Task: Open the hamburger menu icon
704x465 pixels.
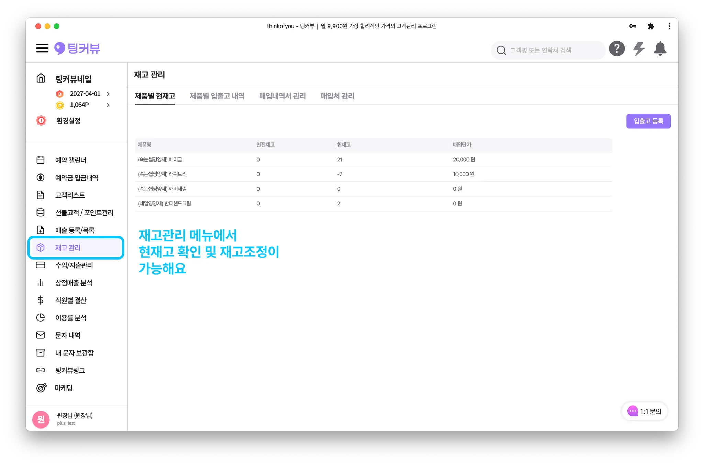Action: click(x=42, y=48)
